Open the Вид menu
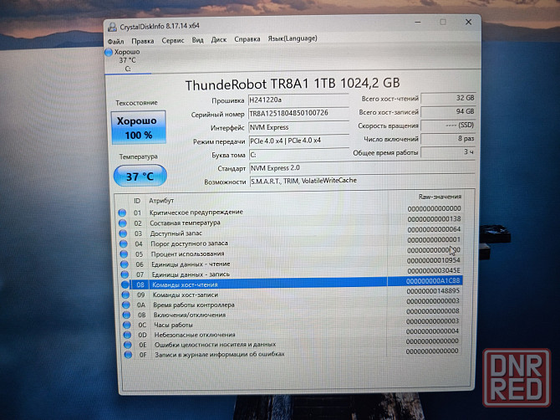 coord(197,40)
